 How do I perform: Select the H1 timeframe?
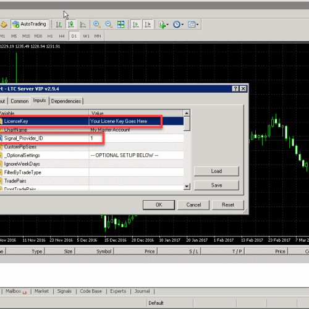50,36
